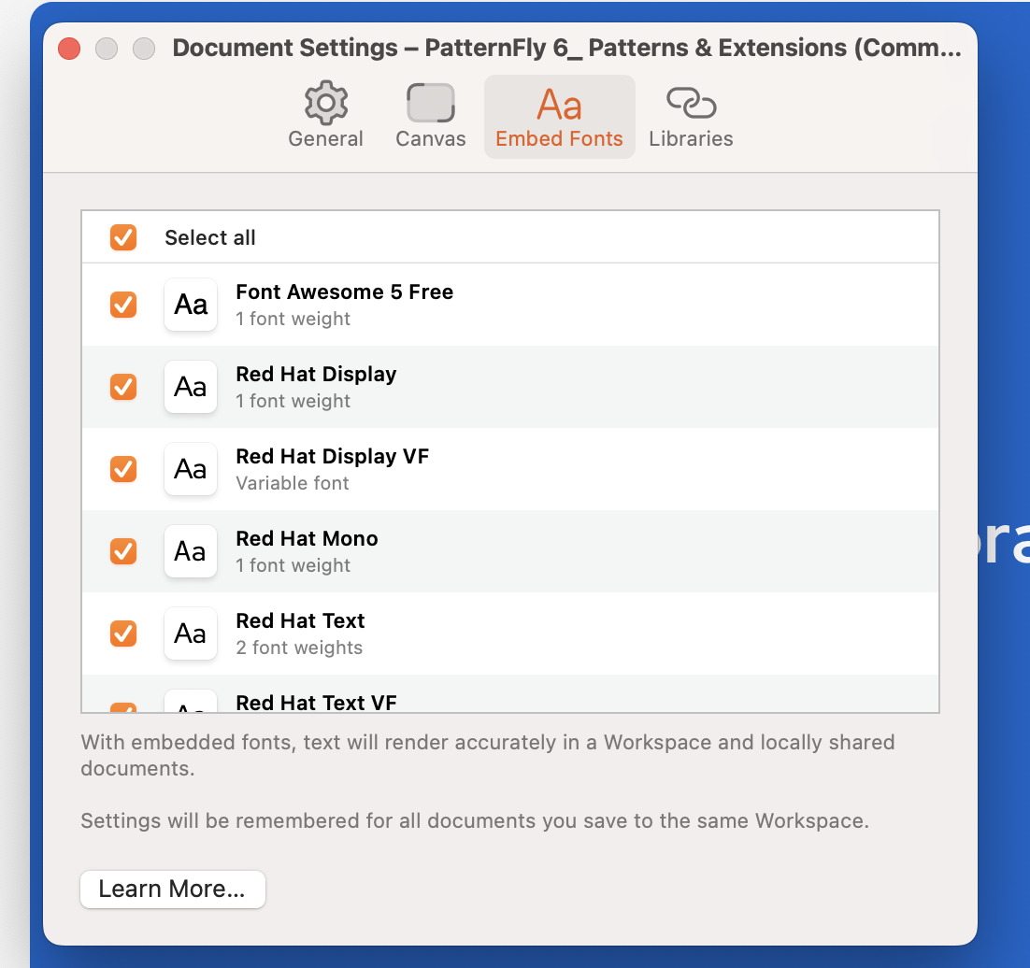Viewport: 1030px width, 968px height.
Task: Uncheck Red Hat Display VF font
Action: tap(123, 469)
